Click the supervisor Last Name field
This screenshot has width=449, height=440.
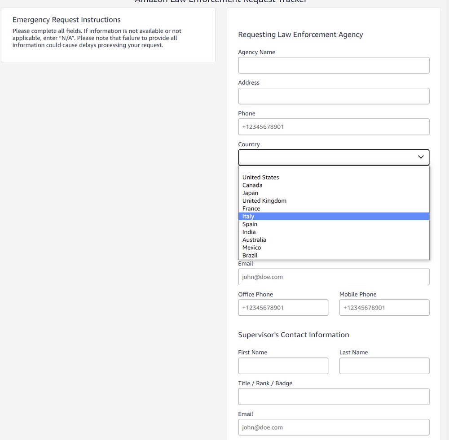click(384, 366)
